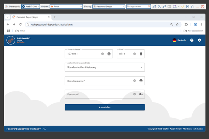Go back in browser

(8, 24)
